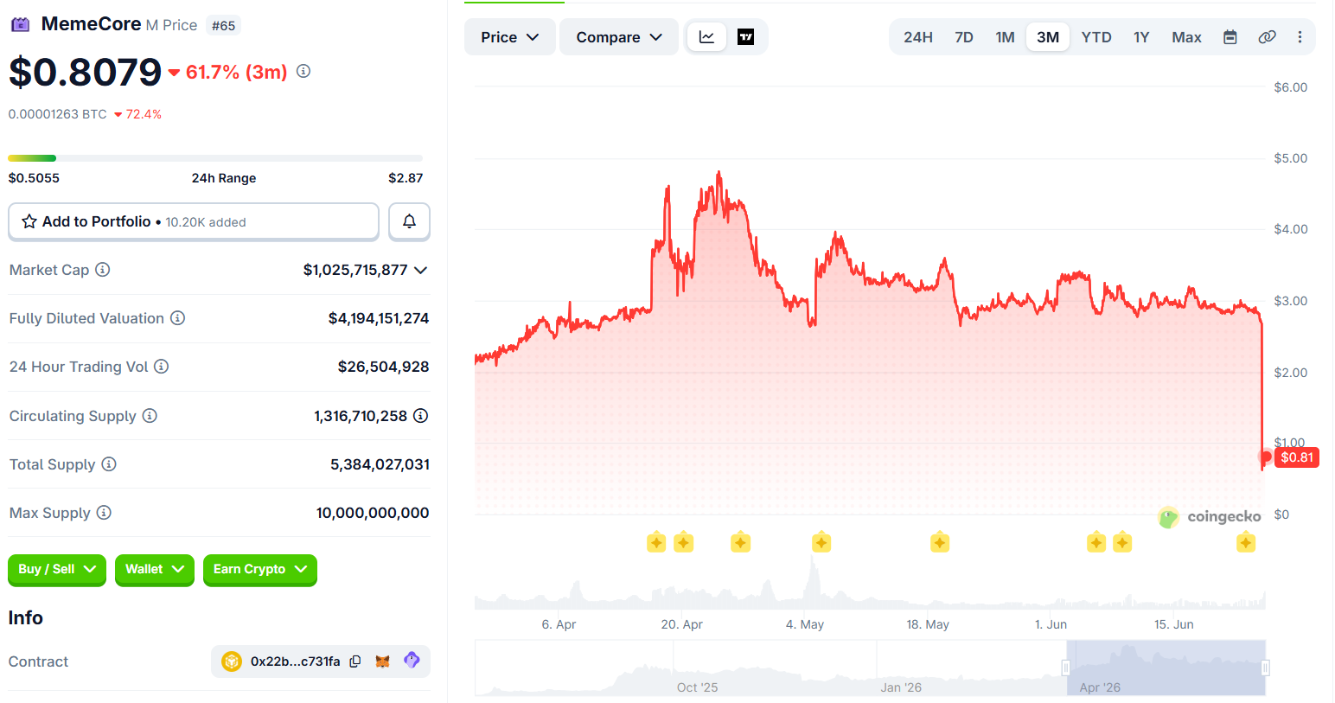Select the 1Y time range
The image size is (1335, 703).
tap(1141, 37)
